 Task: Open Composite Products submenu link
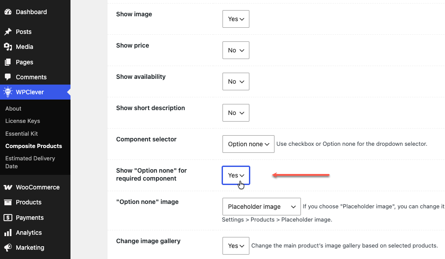(33, 146)
